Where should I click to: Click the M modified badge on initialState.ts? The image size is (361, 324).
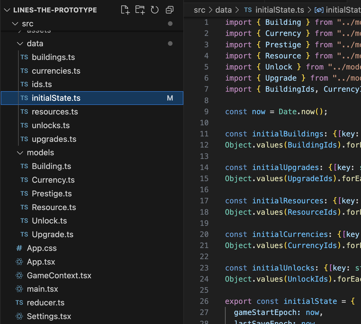click(x=170, y=98)
